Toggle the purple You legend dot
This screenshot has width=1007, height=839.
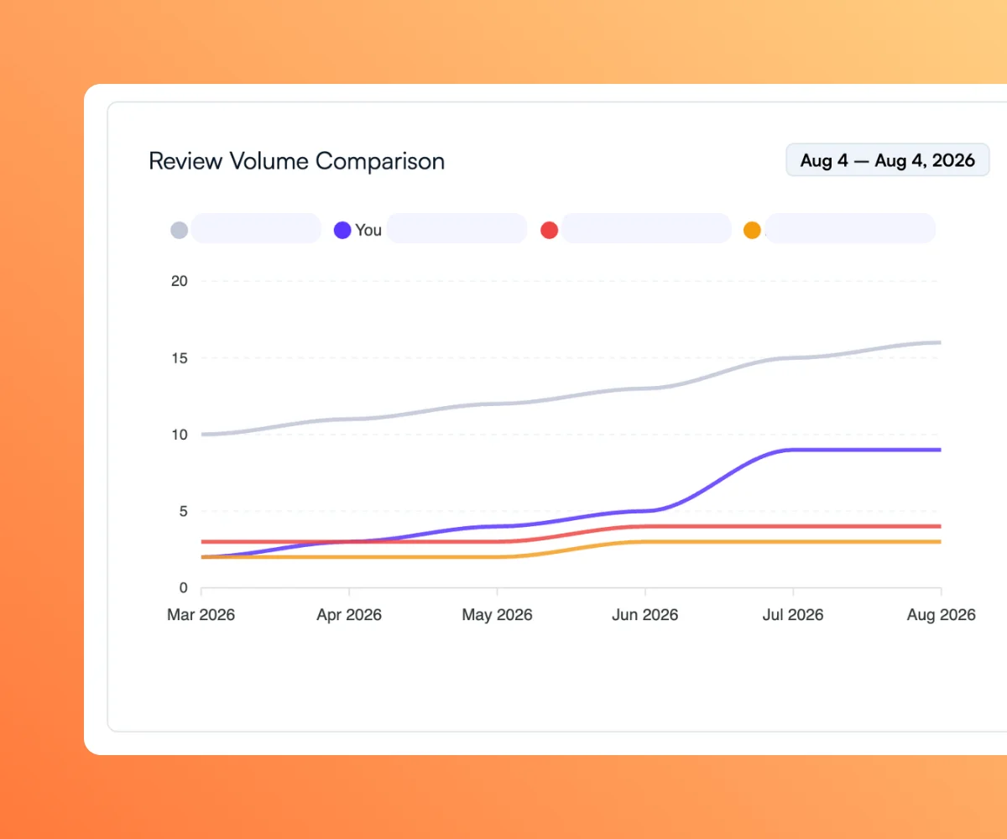342,230
